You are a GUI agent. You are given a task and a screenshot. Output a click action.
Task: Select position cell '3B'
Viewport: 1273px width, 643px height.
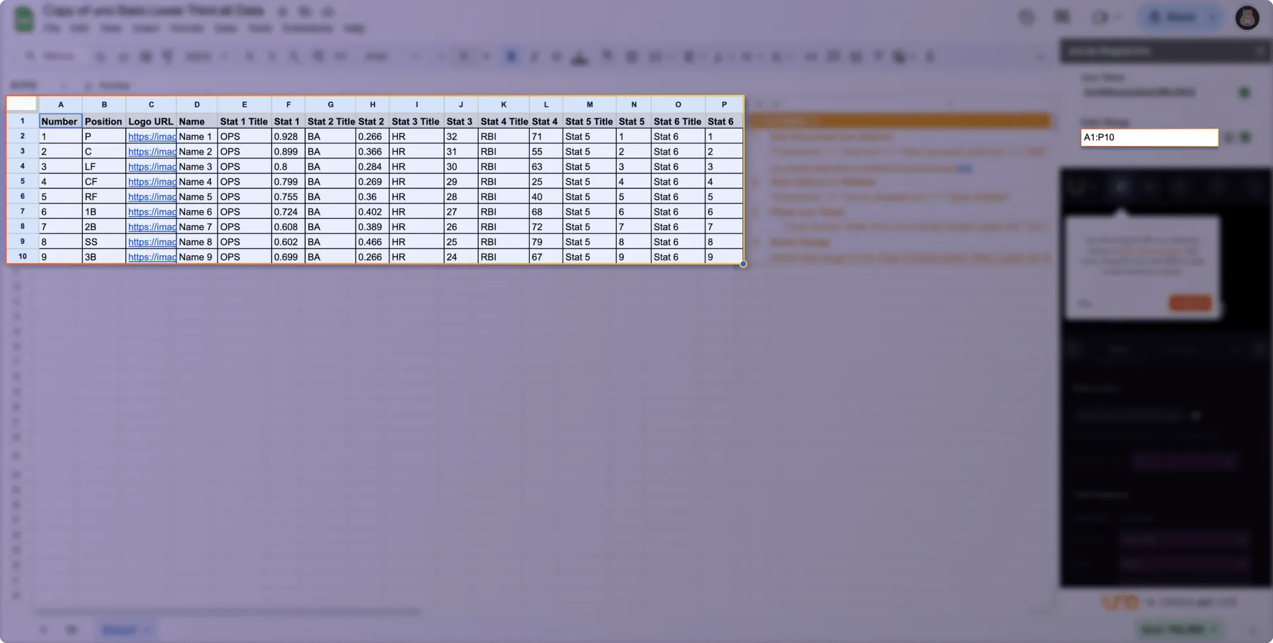104,257
